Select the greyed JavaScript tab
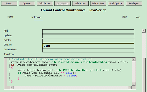The image size is (147, 92). point(63,4)
